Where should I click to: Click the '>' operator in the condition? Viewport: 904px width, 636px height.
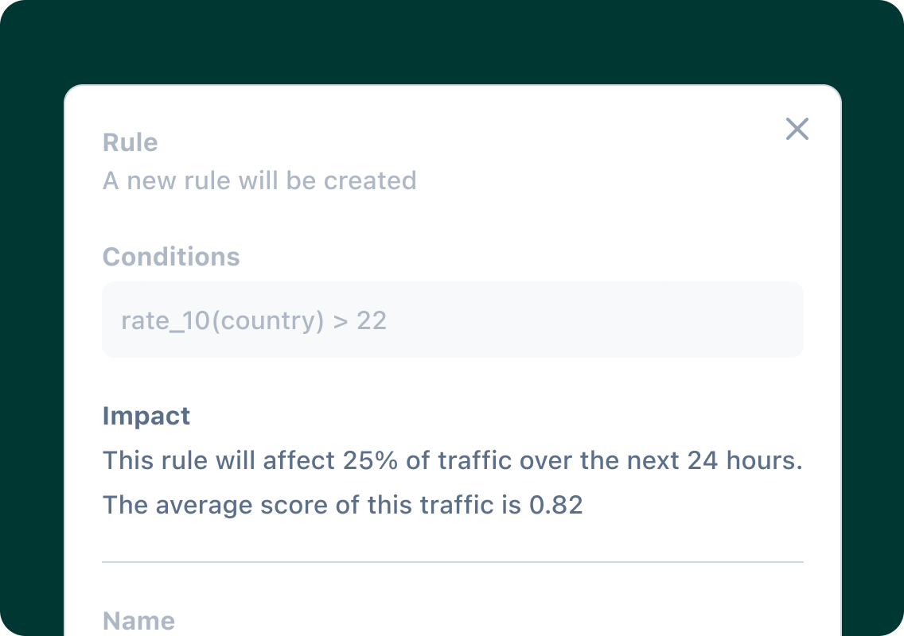(x=340, y=320)
